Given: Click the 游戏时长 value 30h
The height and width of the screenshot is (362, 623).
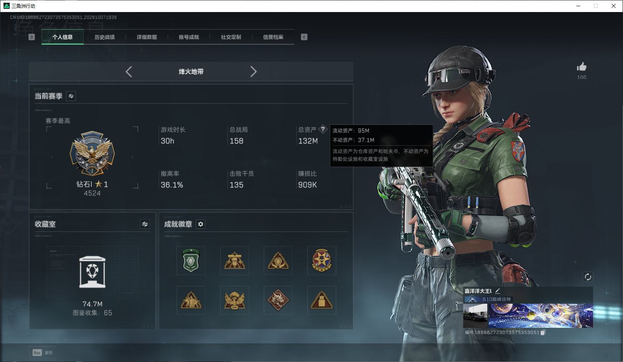Looking at the screenshot, I should (x=168, y=141).
